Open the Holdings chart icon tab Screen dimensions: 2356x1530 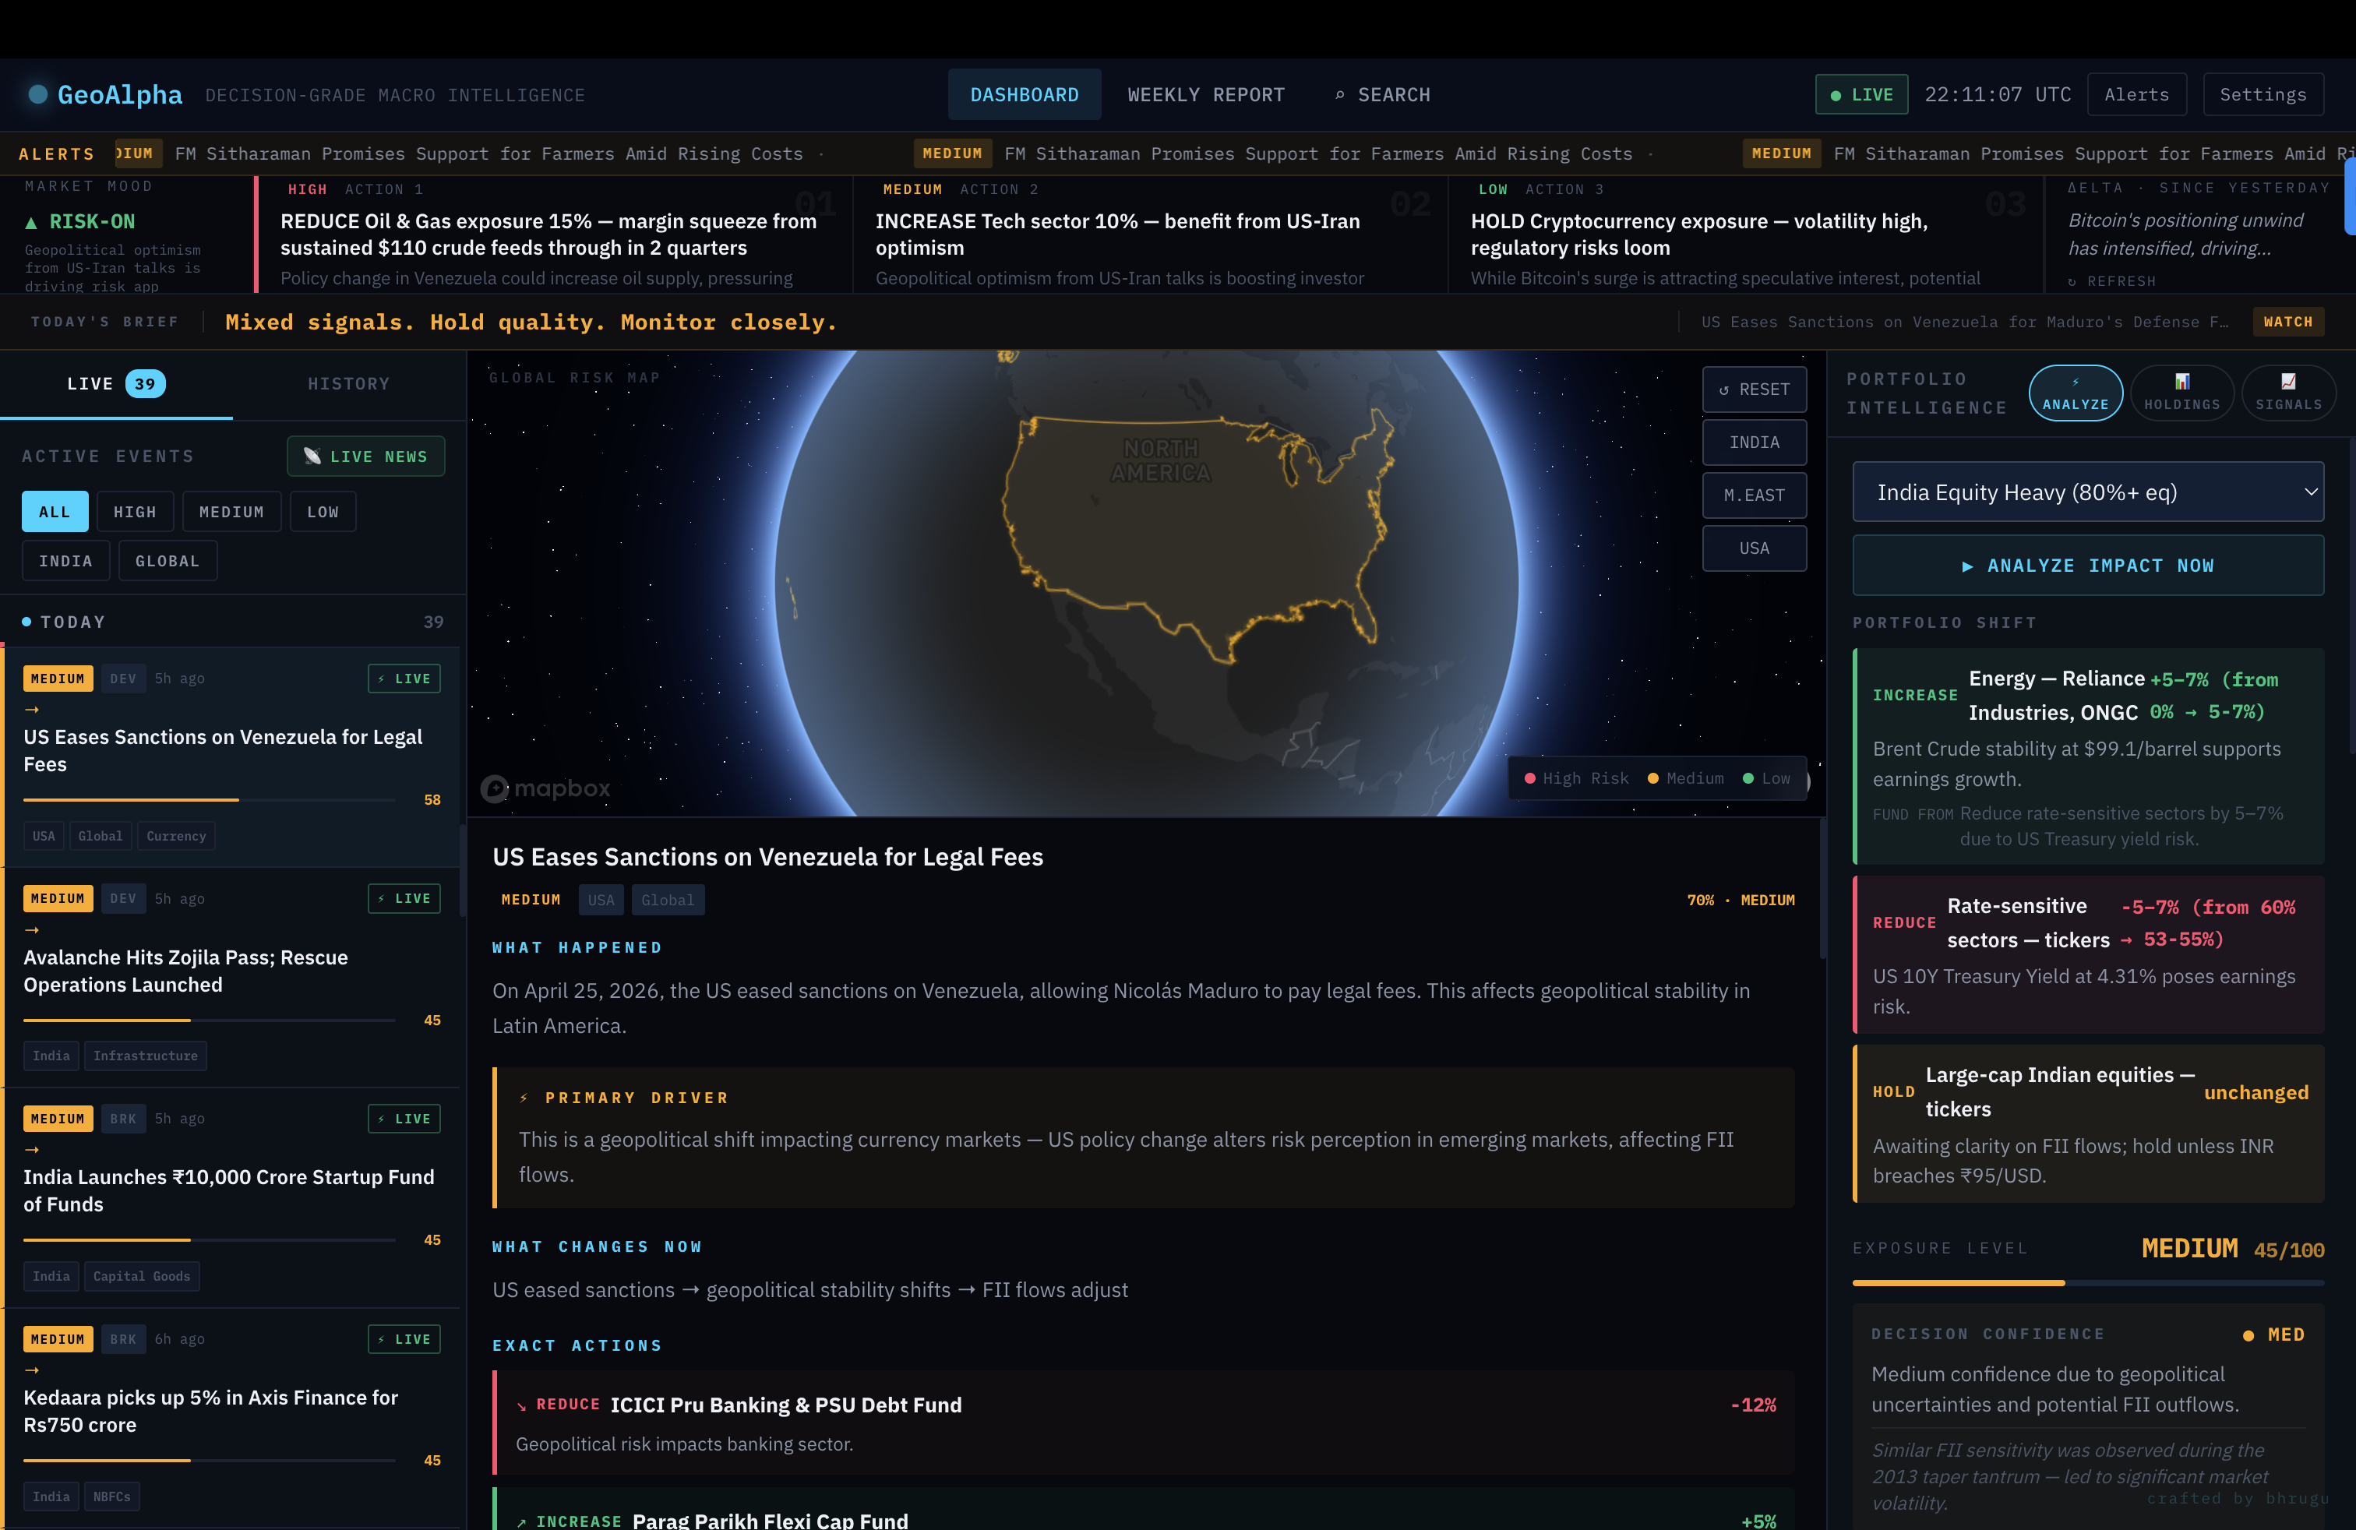(2181, 393)
